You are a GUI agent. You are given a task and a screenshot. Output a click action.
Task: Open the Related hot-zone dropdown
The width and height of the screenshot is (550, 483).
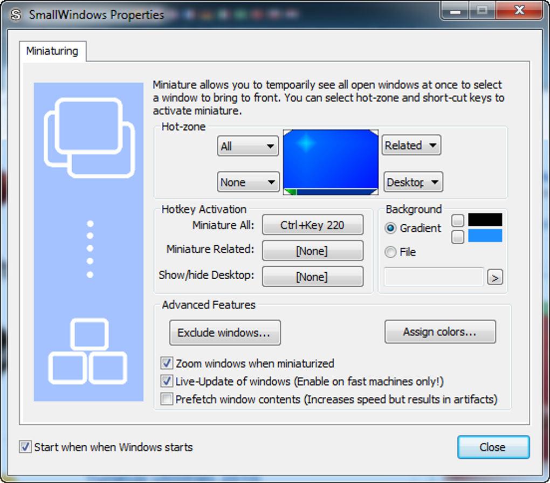[x=411, y=145]
